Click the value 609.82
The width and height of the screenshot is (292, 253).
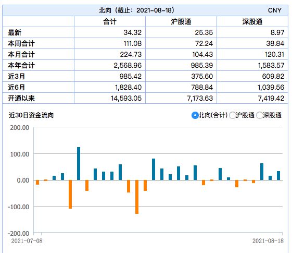[x=273, y=76]
